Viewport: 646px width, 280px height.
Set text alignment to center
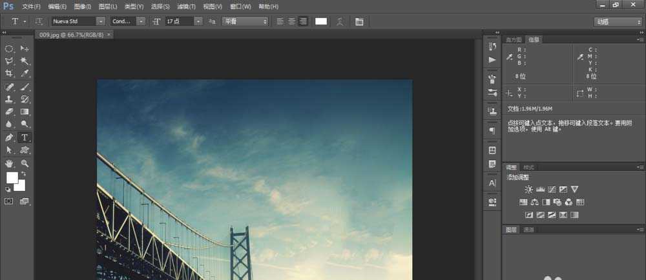coord(291,21)
